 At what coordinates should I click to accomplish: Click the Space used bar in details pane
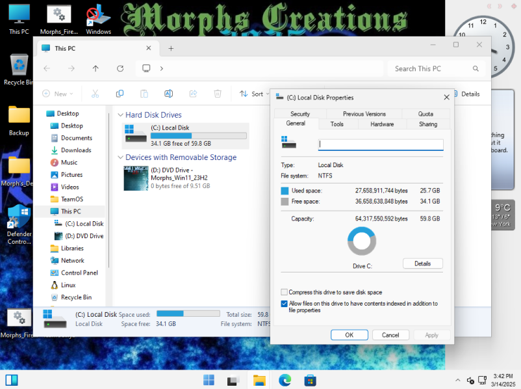188,314
